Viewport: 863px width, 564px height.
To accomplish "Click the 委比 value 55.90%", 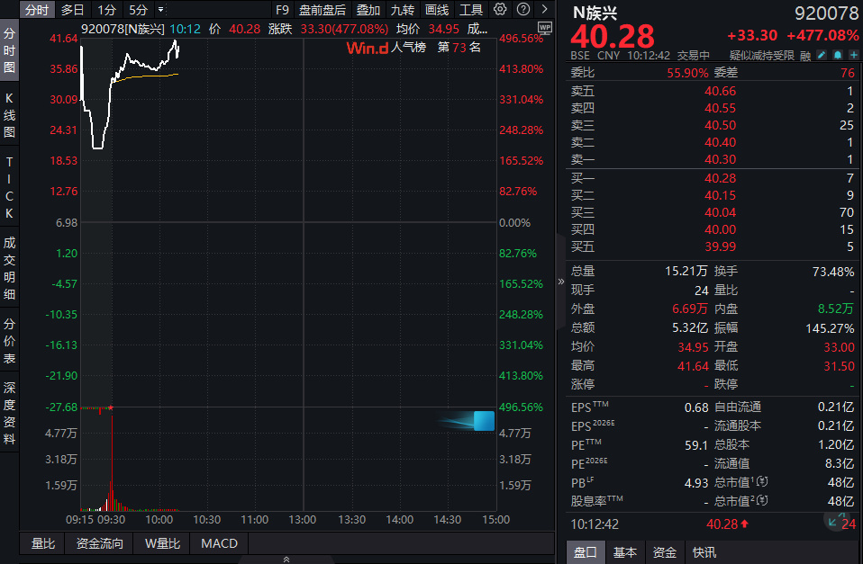I will click(687, 73).
